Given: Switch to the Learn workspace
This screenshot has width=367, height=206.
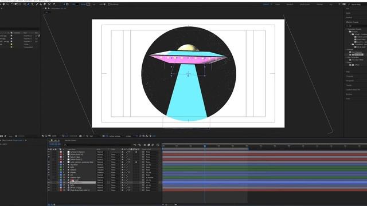Looking at the screenshot, I should (x=278, y=4).
